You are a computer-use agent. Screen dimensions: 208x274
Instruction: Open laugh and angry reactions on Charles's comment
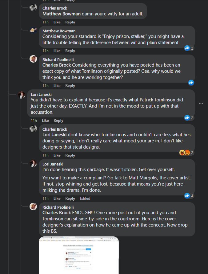184,153
